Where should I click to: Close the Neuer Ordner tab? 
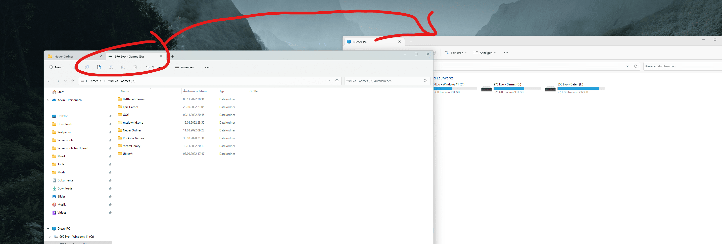click(x=101, y=56)
